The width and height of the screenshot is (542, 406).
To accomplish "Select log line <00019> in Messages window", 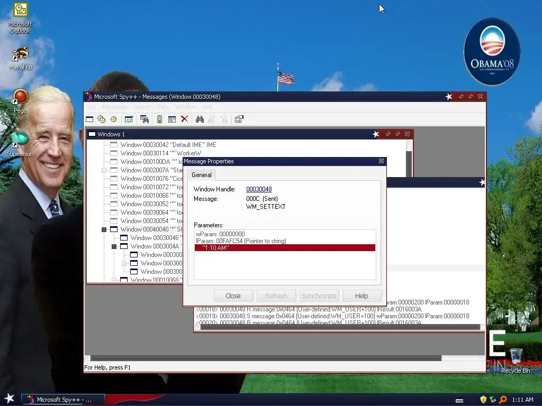I will tap(332, 316).
